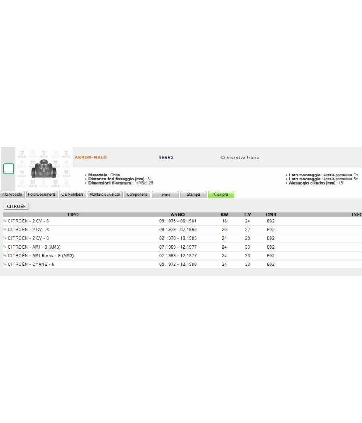This screenshot has width=362, height=423.
Task: Go to the Componenti tab
Action: click(x=137, y=194)
